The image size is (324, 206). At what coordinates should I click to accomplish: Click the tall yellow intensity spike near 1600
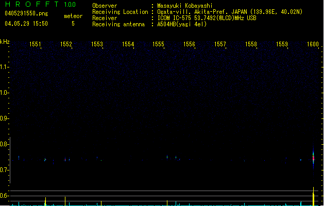[314, 196]
